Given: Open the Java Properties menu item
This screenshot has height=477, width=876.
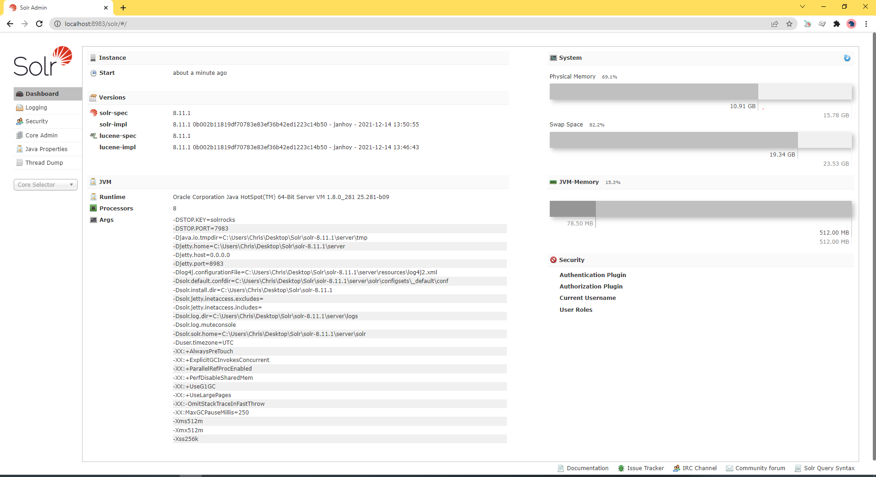Looking at the screenshot, I should click(x=48, y=149).
